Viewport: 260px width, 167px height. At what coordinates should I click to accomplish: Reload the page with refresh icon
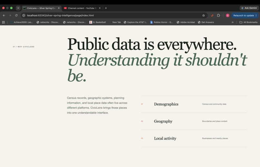click(x=16, y=15)
